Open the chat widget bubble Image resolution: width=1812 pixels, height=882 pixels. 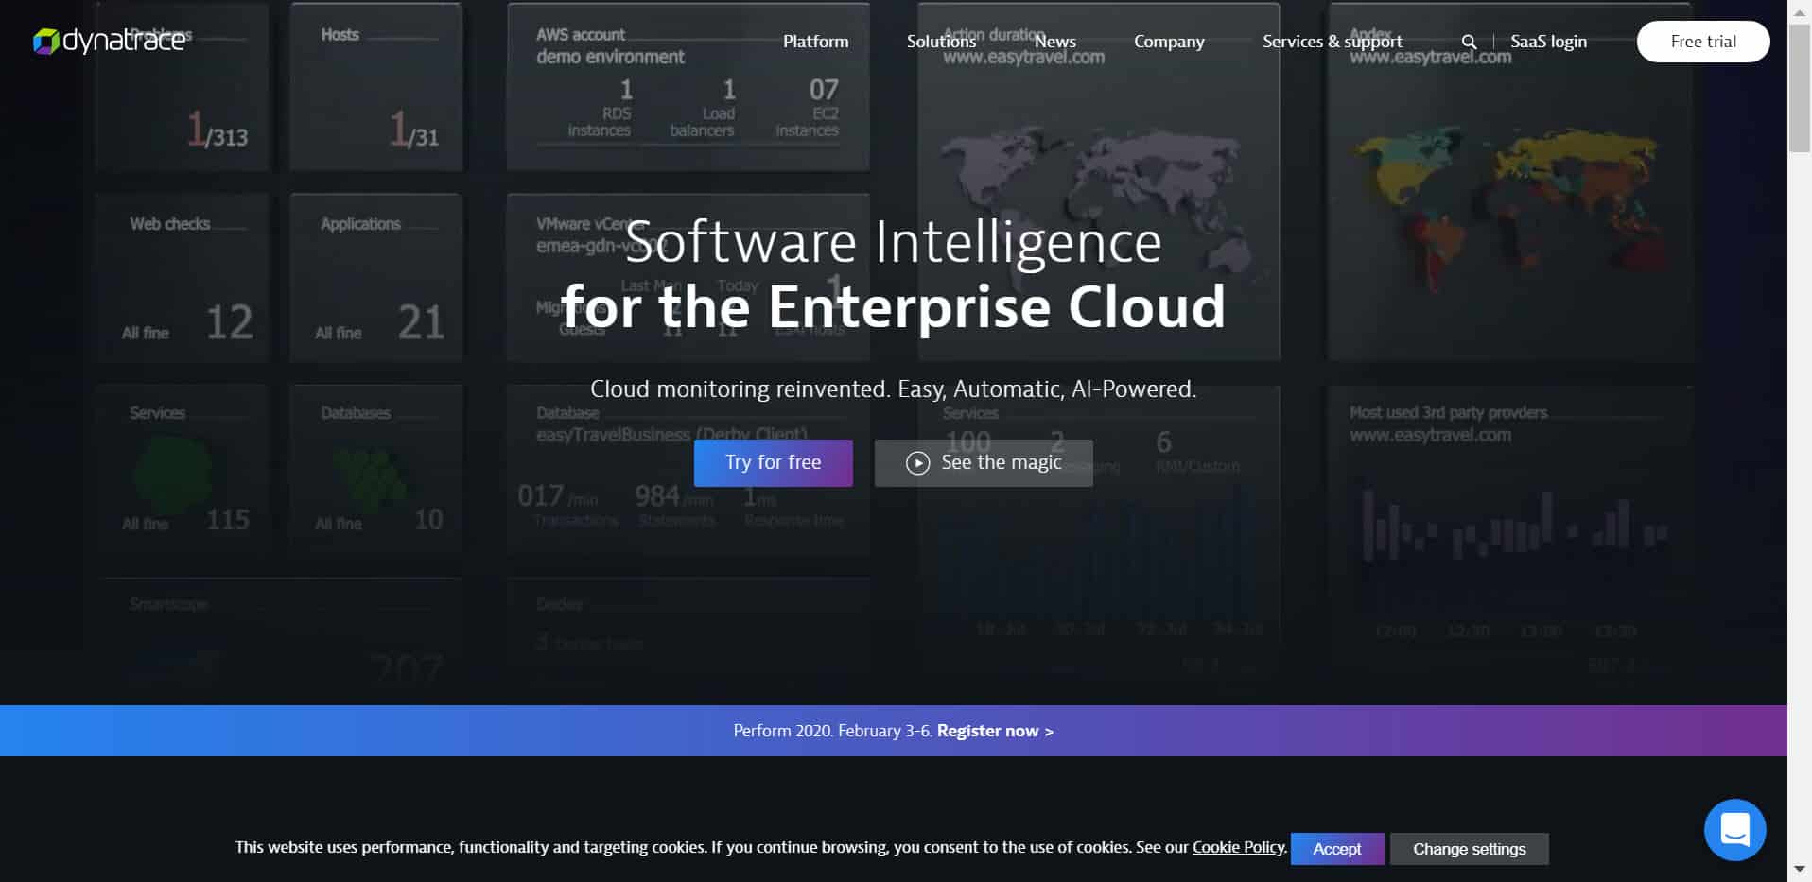(x=1734, y=830)
